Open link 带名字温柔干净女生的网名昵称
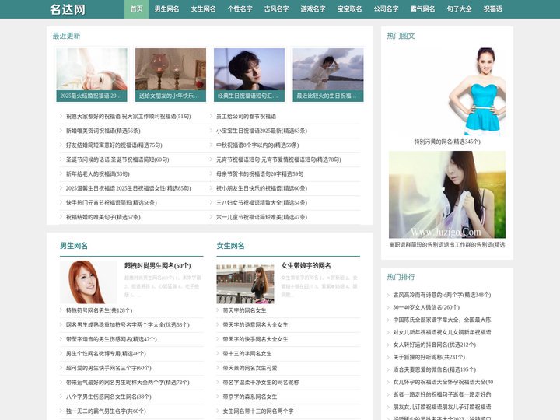This screenshot has height=420, width=560. coord(261,382)
